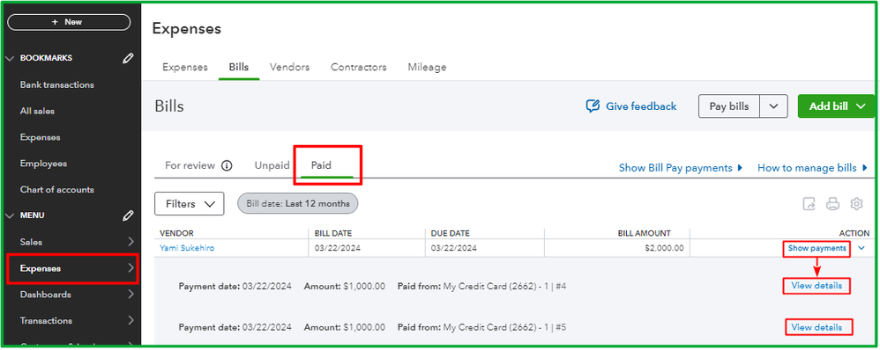Open Bank transactions bookmark
The height and width of the screenshot is (350, 880).
pyautogui.click(x=56, y=85)
